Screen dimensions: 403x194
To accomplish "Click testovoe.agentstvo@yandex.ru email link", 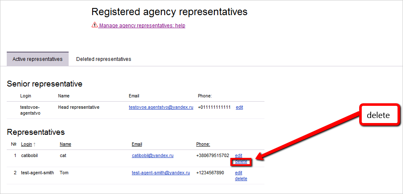I will 161,107.
